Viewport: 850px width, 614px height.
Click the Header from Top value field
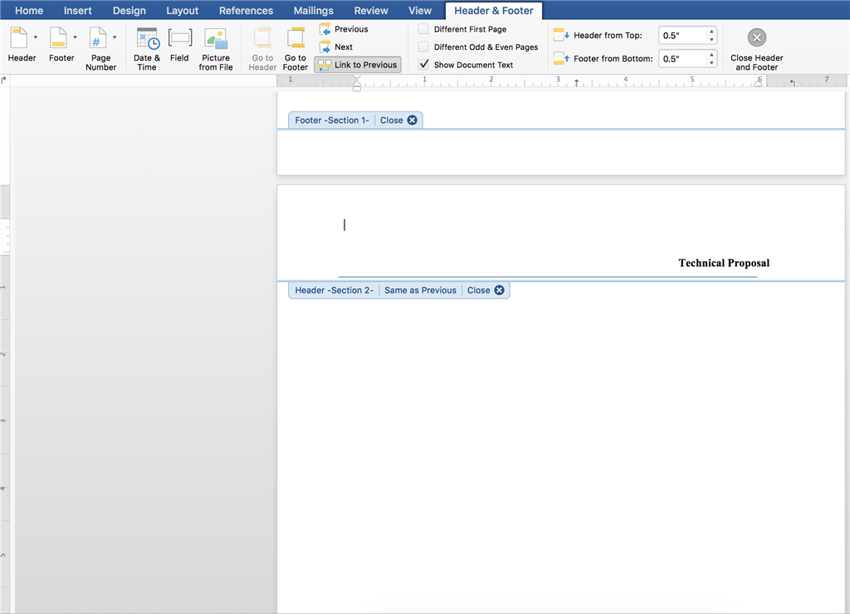[682, 35]
